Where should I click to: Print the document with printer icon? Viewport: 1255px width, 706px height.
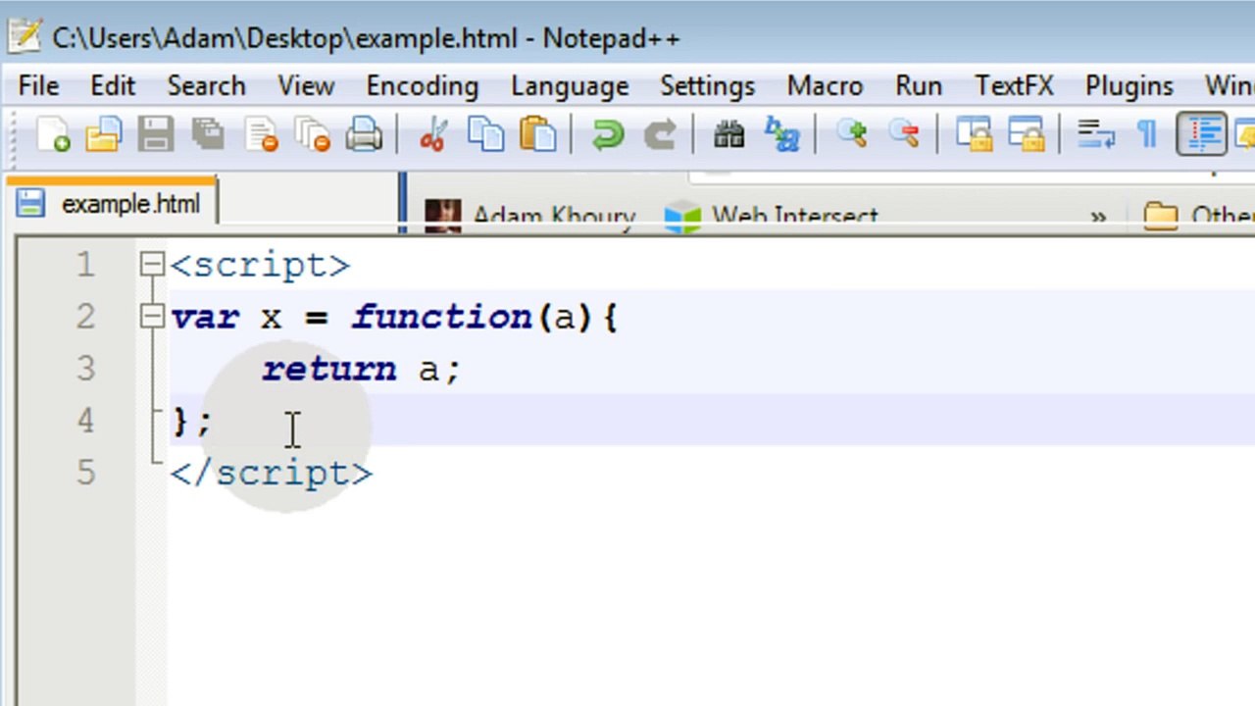[365, 134]
